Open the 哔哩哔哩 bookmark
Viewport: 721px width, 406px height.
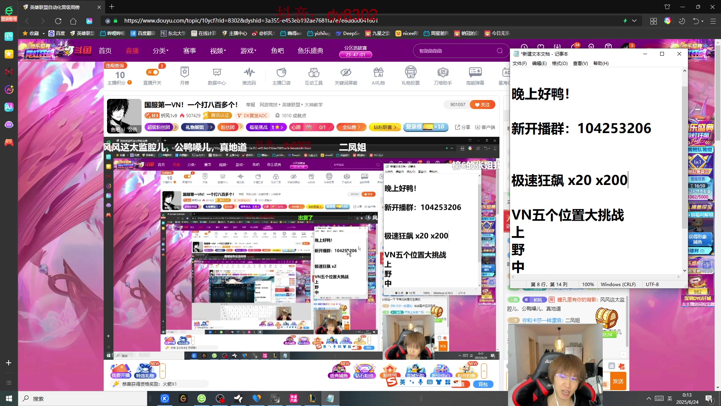[x=112, y=33]
